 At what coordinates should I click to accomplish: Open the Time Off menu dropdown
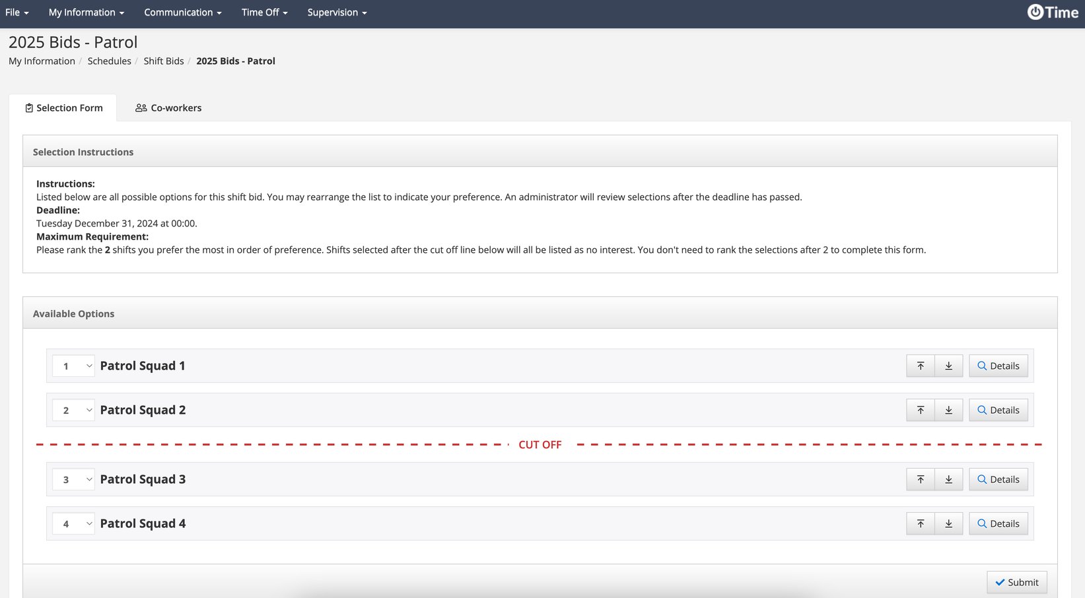tap(263, 12)
